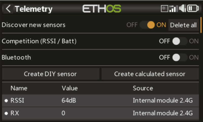Tap the back arrow icon

click(8, 9)
